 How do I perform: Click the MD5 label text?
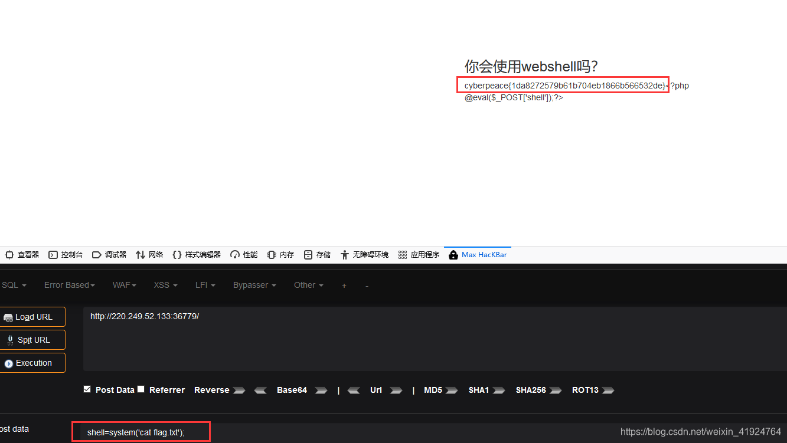pyautogui.click(x=433, y=390)
